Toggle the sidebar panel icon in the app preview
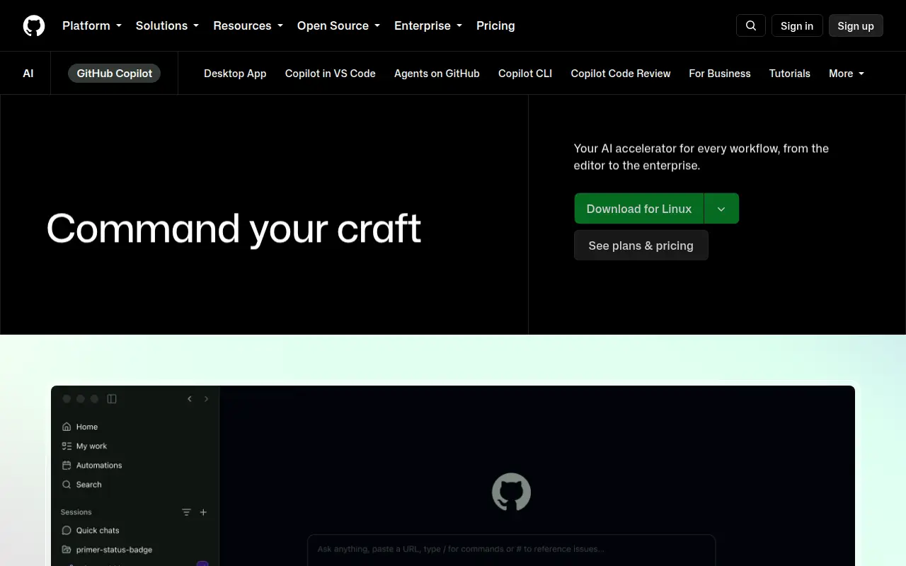This screenshot has width=906, height=566. tap(112, 399)
